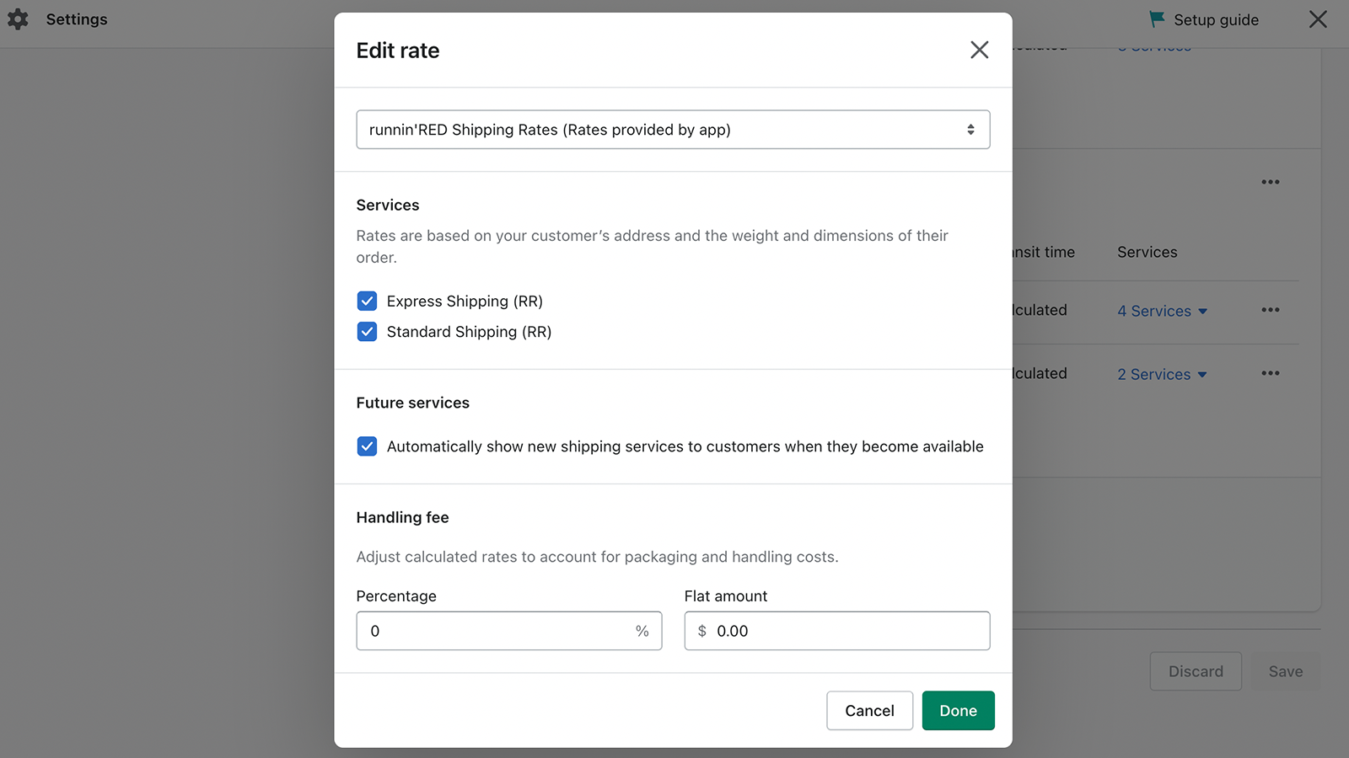
Task: Open the three-dot menu beside 2 Services
Action: 1271,373
